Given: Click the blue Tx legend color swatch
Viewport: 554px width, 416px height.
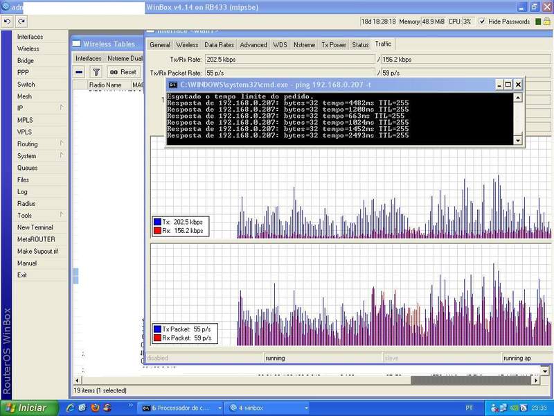Looking at the screenshot, I should (157, 222).
